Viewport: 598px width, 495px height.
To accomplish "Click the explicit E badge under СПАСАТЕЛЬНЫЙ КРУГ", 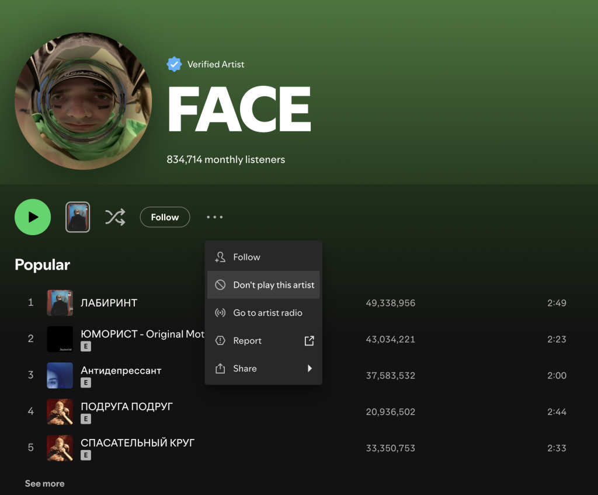I will coord(86,455).
